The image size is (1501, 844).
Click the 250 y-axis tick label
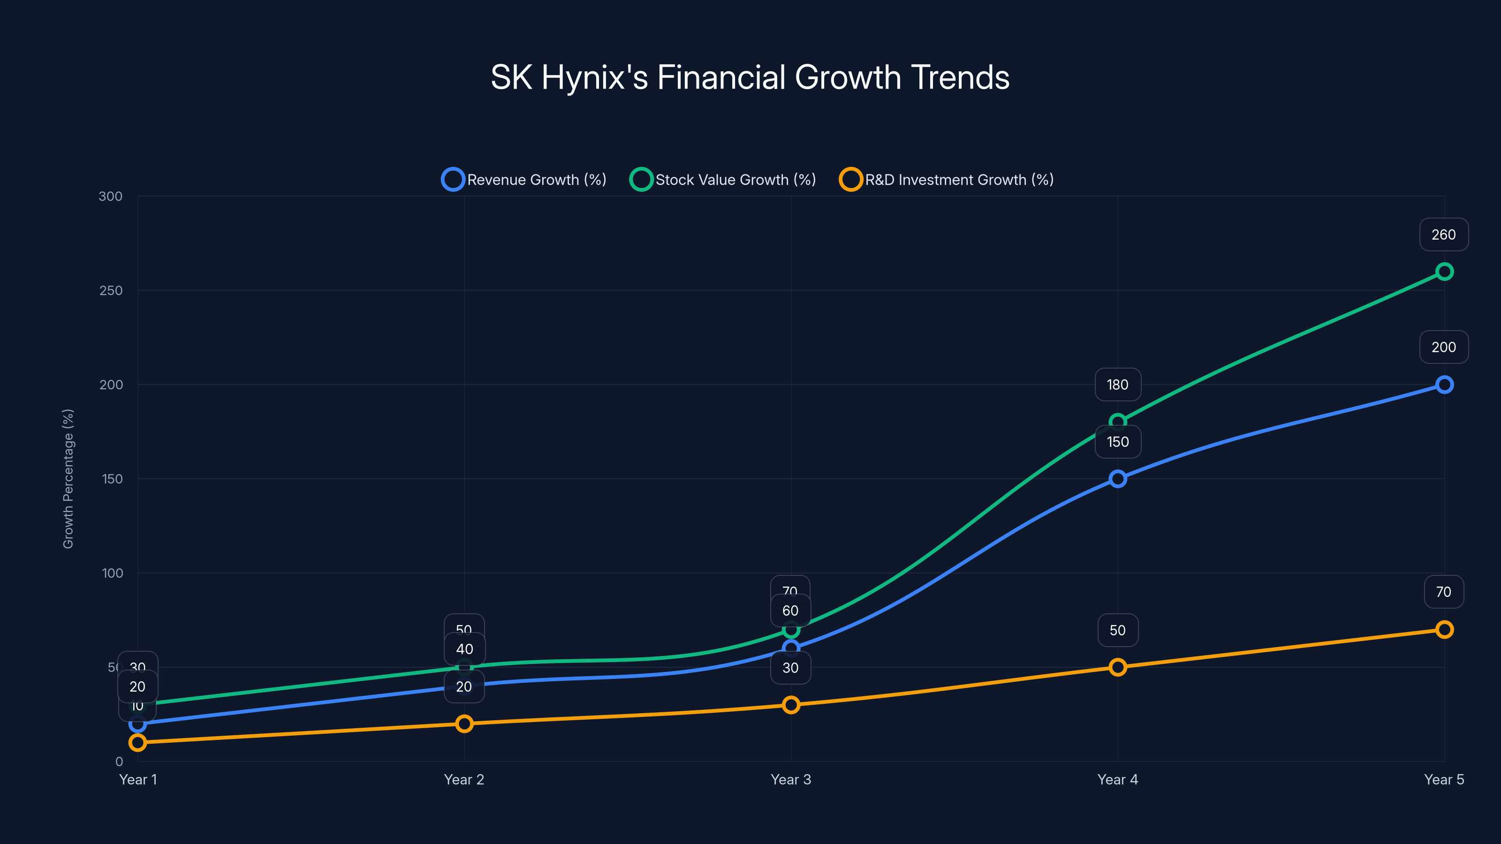(x=111, y=290)
